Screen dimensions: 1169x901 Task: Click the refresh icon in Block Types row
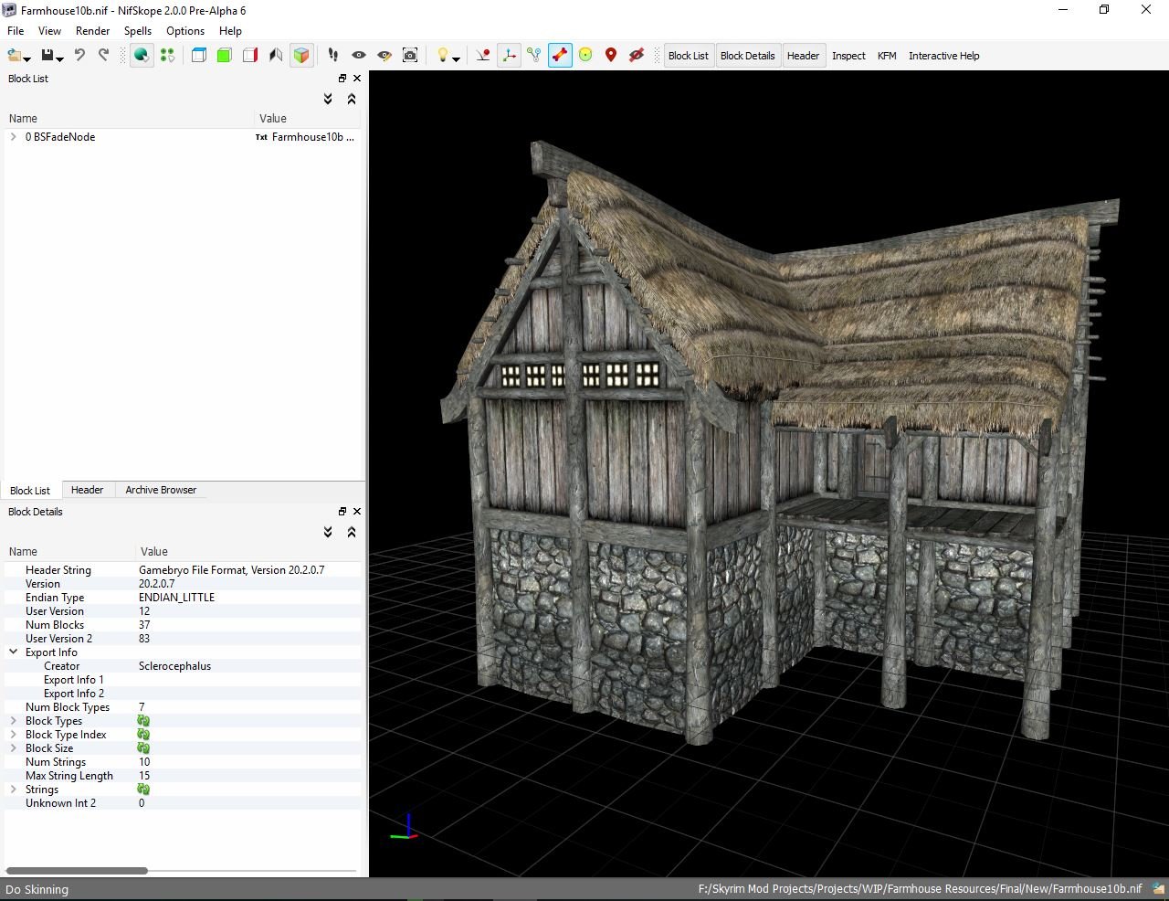tap(143, 721)
